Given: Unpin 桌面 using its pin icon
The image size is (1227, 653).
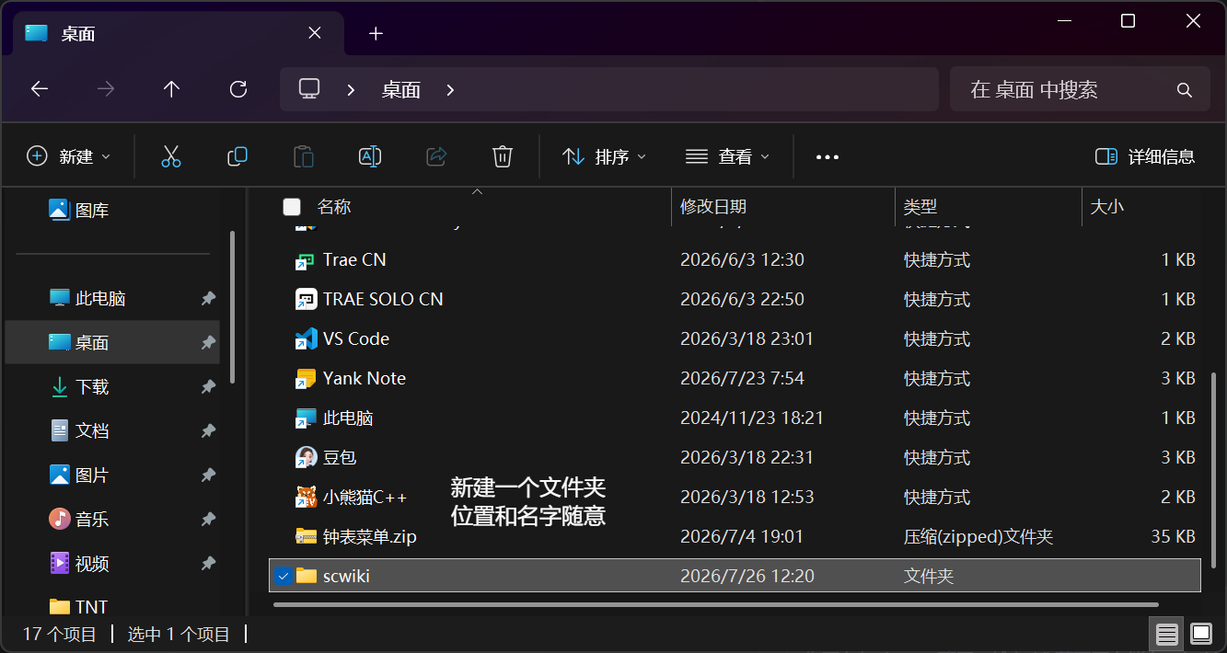Looking at the screenshot, I should click(x=208, y=343).
